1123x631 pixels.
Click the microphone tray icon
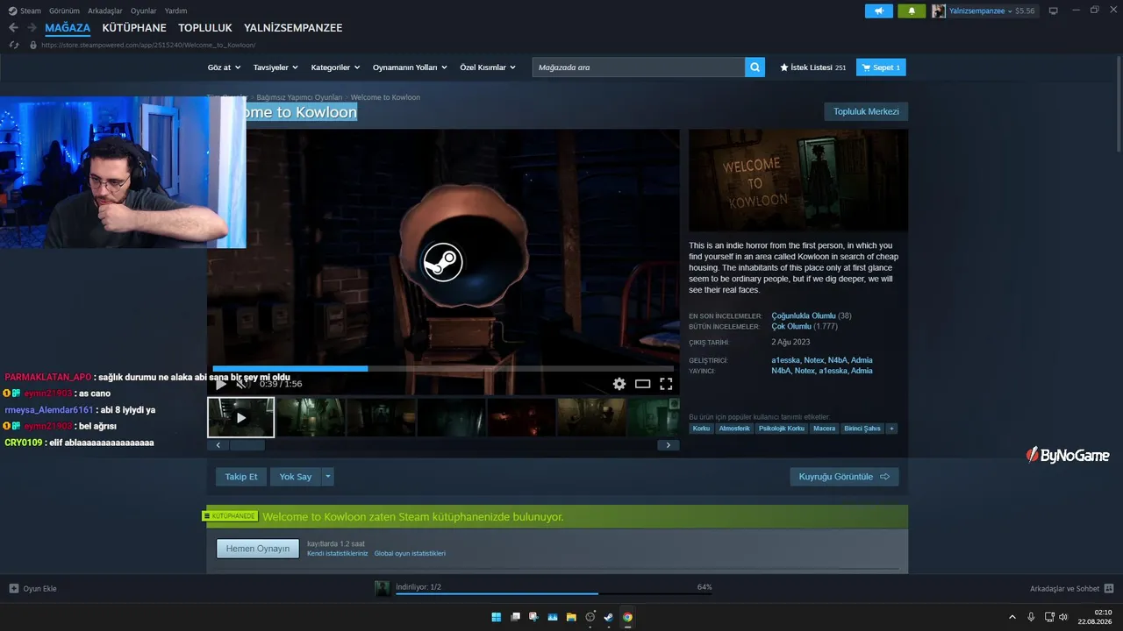(1031, 617)
